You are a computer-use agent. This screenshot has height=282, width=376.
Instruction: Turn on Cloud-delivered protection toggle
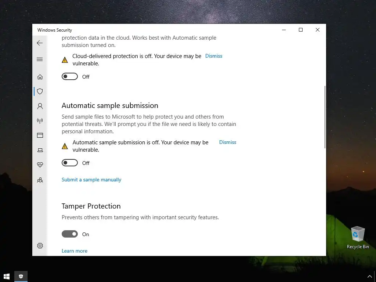coord(70,76)
